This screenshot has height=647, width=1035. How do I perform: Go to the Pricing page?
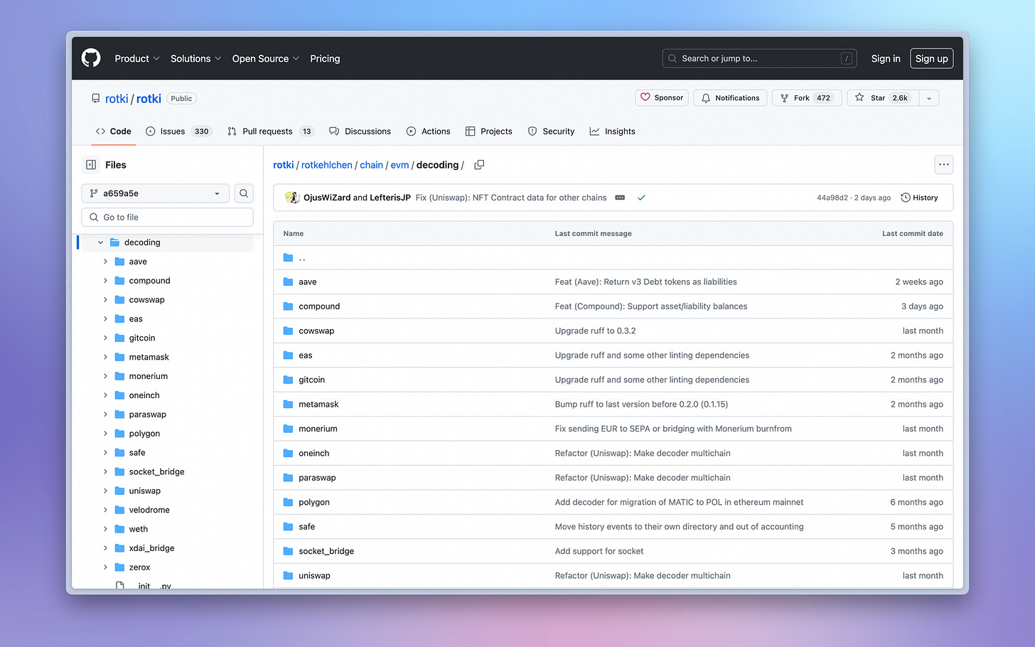325,58
